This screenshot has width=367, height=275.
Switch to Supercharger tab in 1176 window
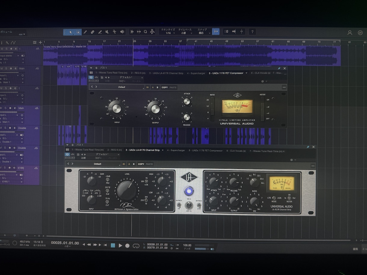pyautogui.click(x=196, y=73)
